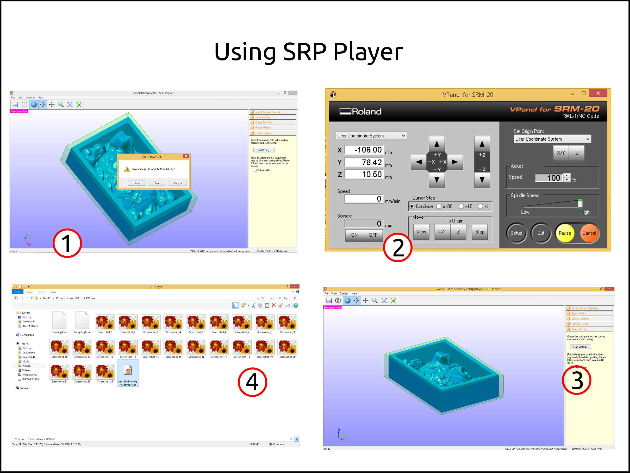Select the x100 cursor step radio button
The height and width of the screenshot is (473, 630).
[439, 206]
